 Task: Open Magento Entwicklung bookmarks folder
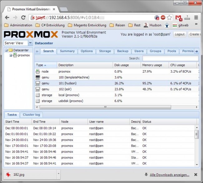click(87, 25)
